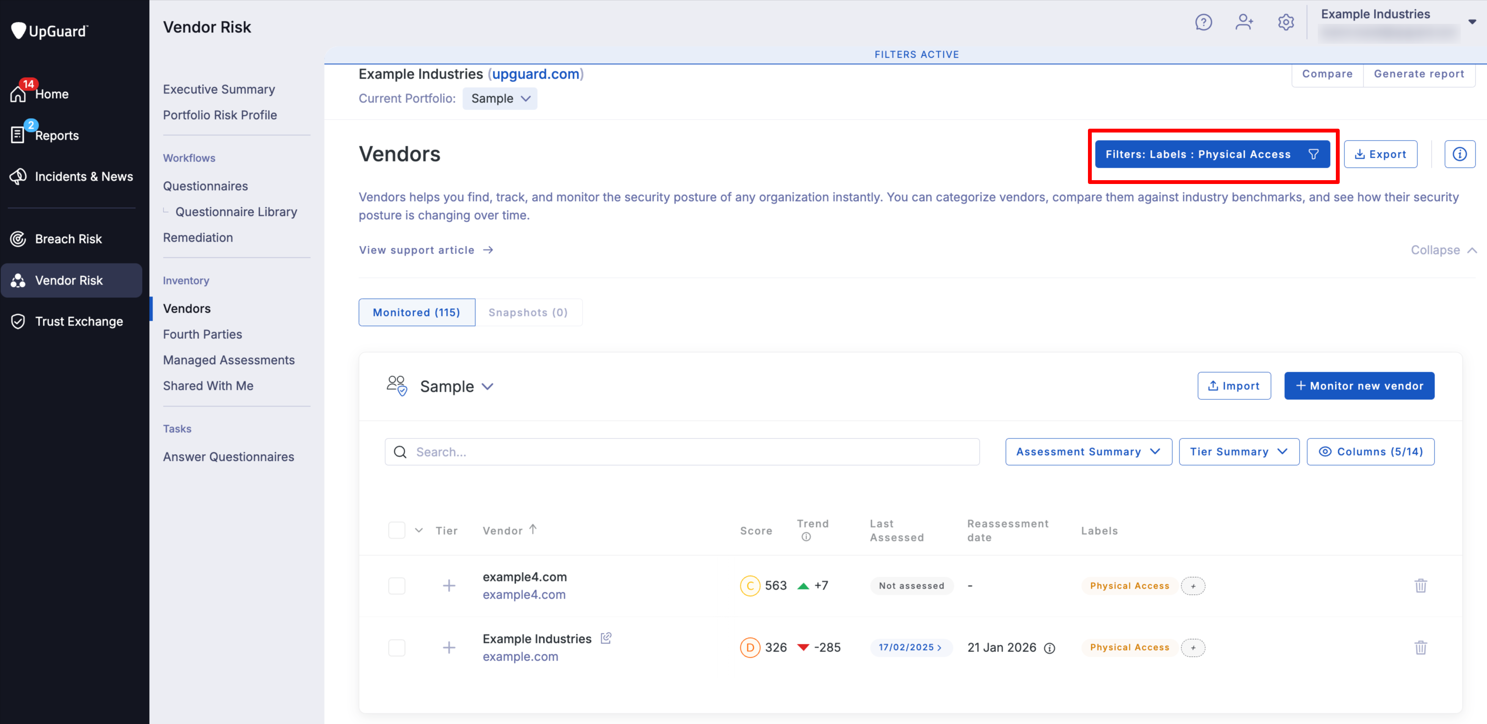The image size is (1487, 724).
Task: Open the Current Portfolio Sample dropdown
Action: tap(499, 99)
